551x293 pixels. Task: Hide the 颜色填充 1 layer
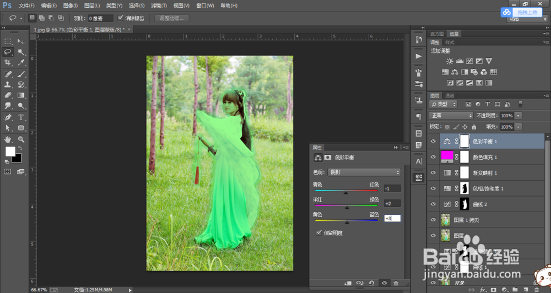[433, 157]
